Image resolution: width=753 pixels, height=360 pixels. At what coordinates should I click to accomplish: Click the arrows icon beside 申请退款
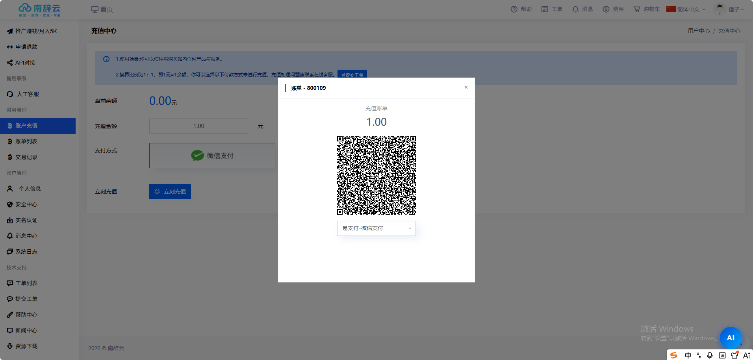(x=10, y=47)
